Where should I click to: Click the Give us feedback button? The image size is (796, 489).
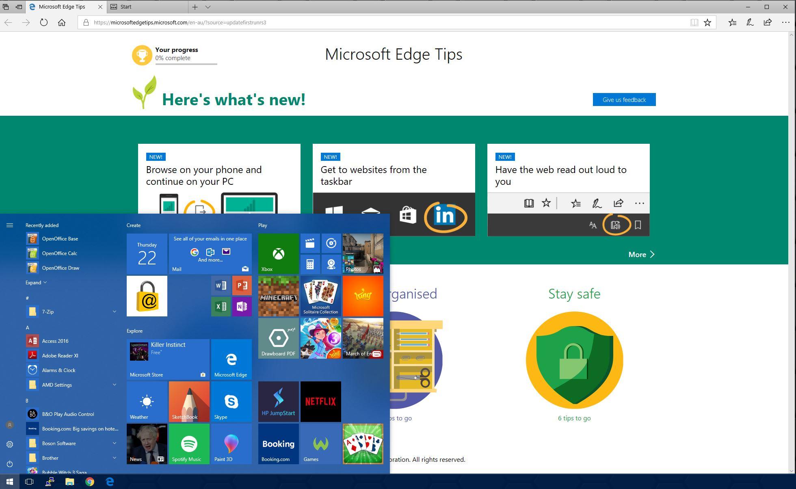pos(624,100)
